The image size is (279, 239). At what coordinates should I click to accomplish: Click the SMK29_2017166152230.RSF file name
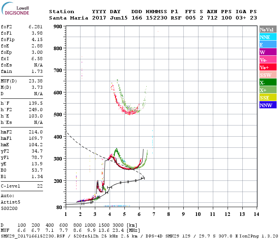tap(33, 236)
